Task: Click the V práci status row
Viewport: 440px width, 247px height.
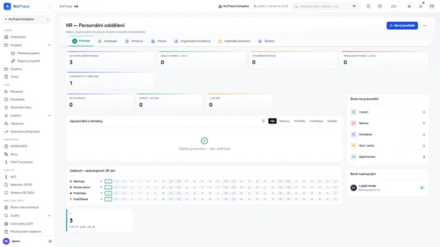Action: [x=388, y=112]
